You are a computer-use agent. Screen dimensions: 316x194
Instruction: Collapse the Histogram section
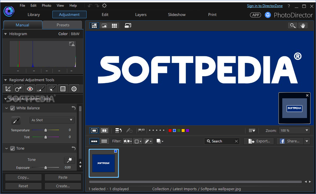(6, 34)
